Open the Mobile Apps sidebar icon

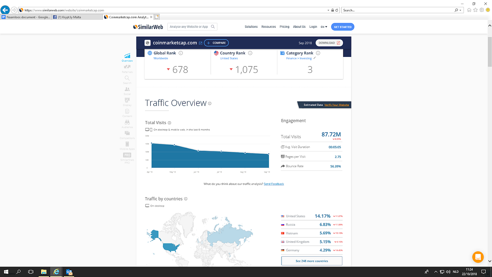coord(127,145)
